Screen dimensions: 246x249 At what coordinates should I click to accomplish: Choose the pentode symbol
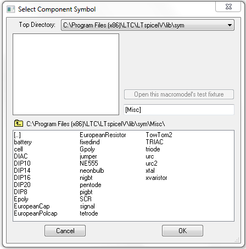(x=91, y=185)
